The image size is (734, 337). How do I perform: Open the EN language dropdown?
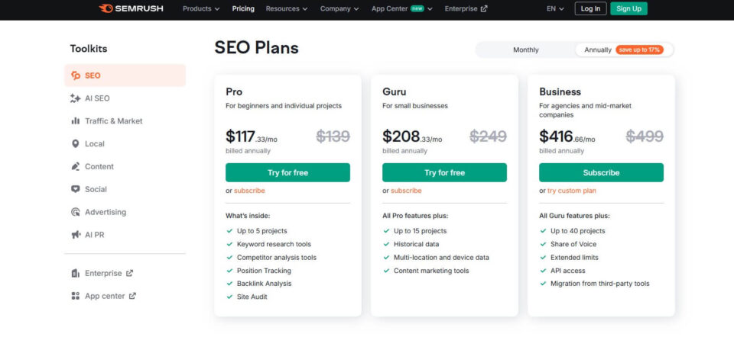point(555,8)
